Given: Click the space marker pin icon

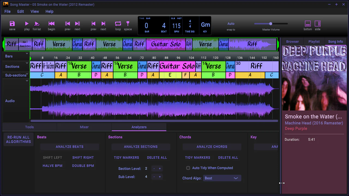Looking at the screenshot, I should (128, 24).
